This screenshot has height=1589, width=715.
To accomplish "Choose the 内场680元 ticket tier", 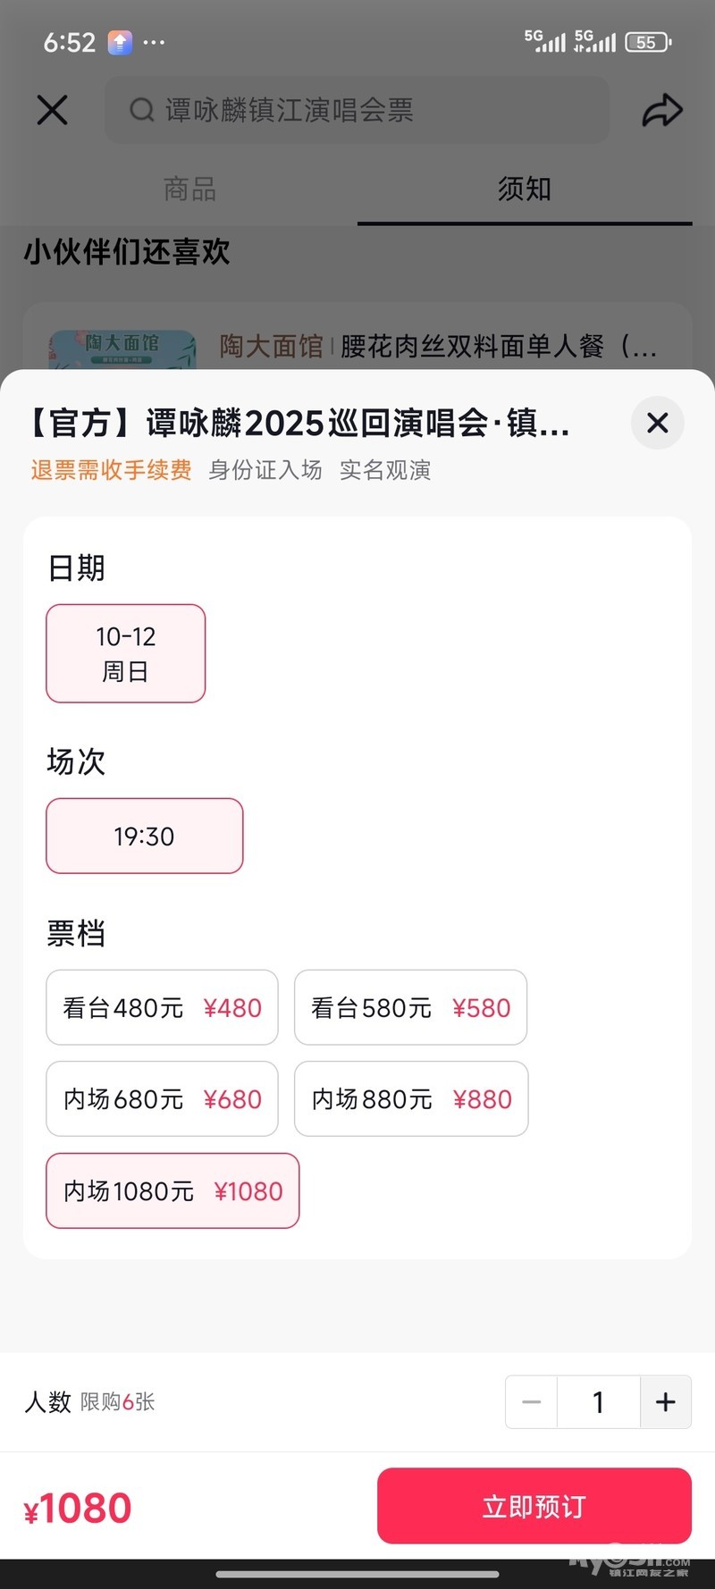I will coord(162,1098).
